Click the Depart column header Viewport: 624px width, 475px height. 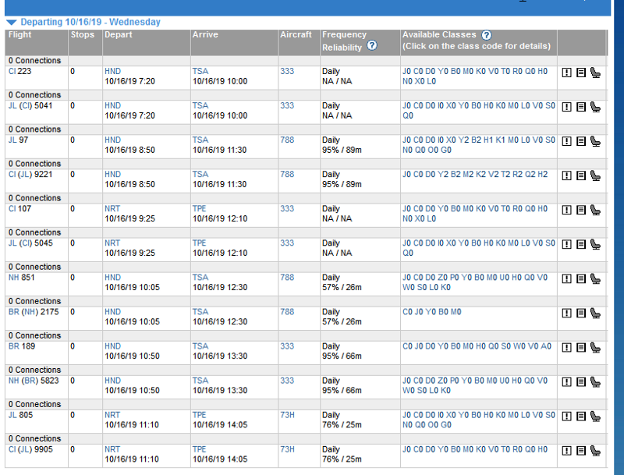point(119,34)
